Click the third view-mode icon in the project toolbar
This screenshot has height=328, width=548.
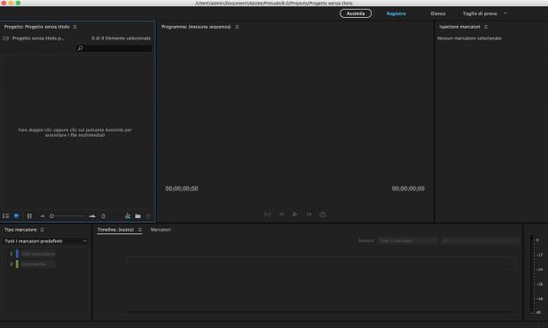pos(30,216)
